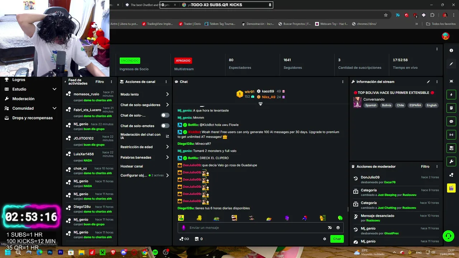Viewport: 459px width, 258px height.
Task: Click the fullscreen focus icon in right sidebar
Action: pyautogui.click(x=451, y=81)
